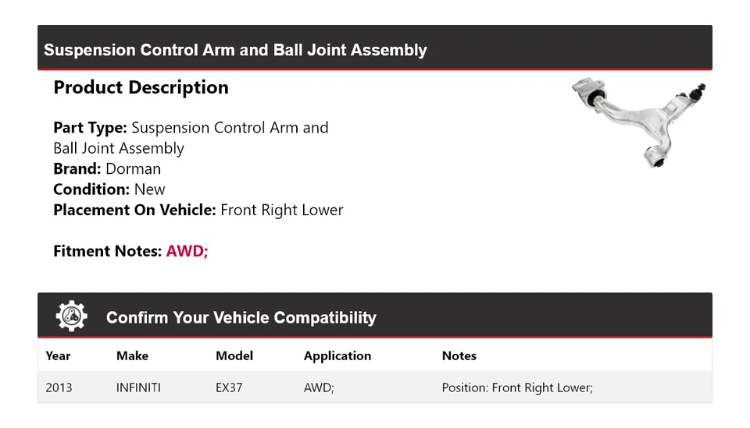Open the control arm product image
Image resolution: width=750 pixels, height=428 pixels.
point(638,122)
